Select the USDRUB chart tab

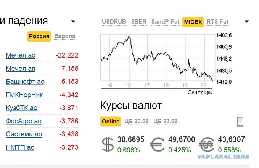(x=114, y=22)
